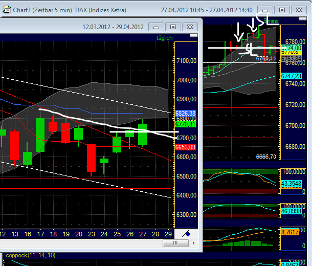Viewport: 312px width, 266px height.
Task: Click date 13 on the daily chart axis
Action: 15,234
